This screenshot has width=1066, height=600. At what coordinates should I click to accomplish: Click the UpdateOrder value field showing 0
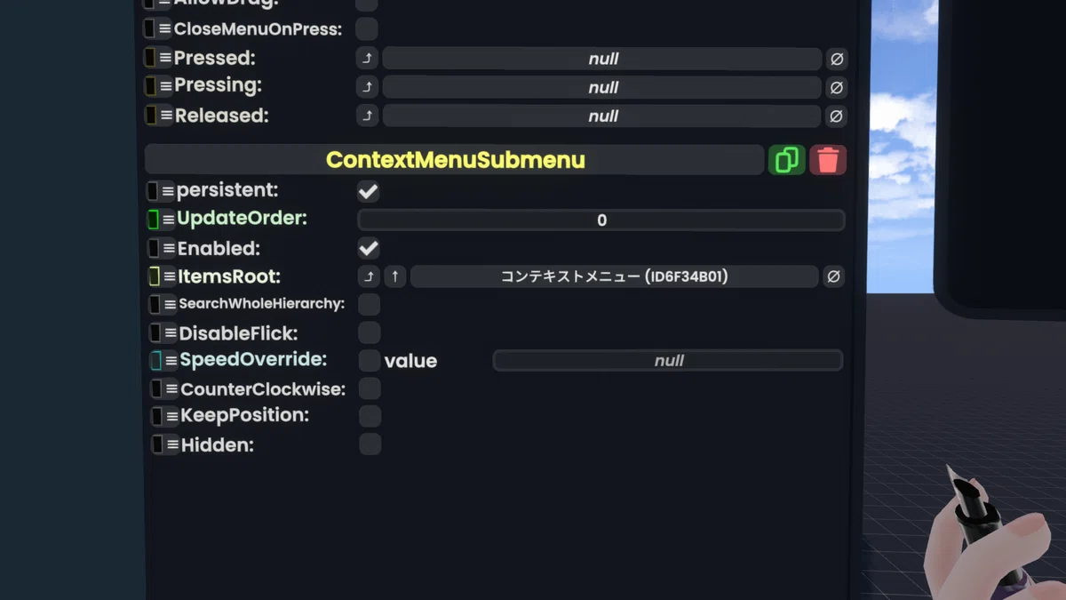click(x=601, y=220)
